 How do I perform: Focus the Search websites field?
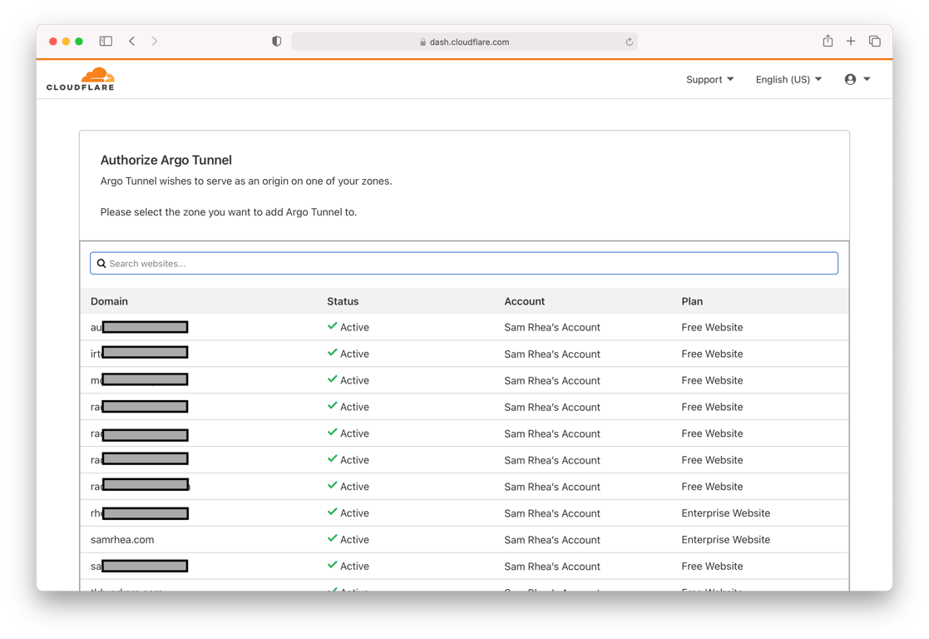point(464,263)
